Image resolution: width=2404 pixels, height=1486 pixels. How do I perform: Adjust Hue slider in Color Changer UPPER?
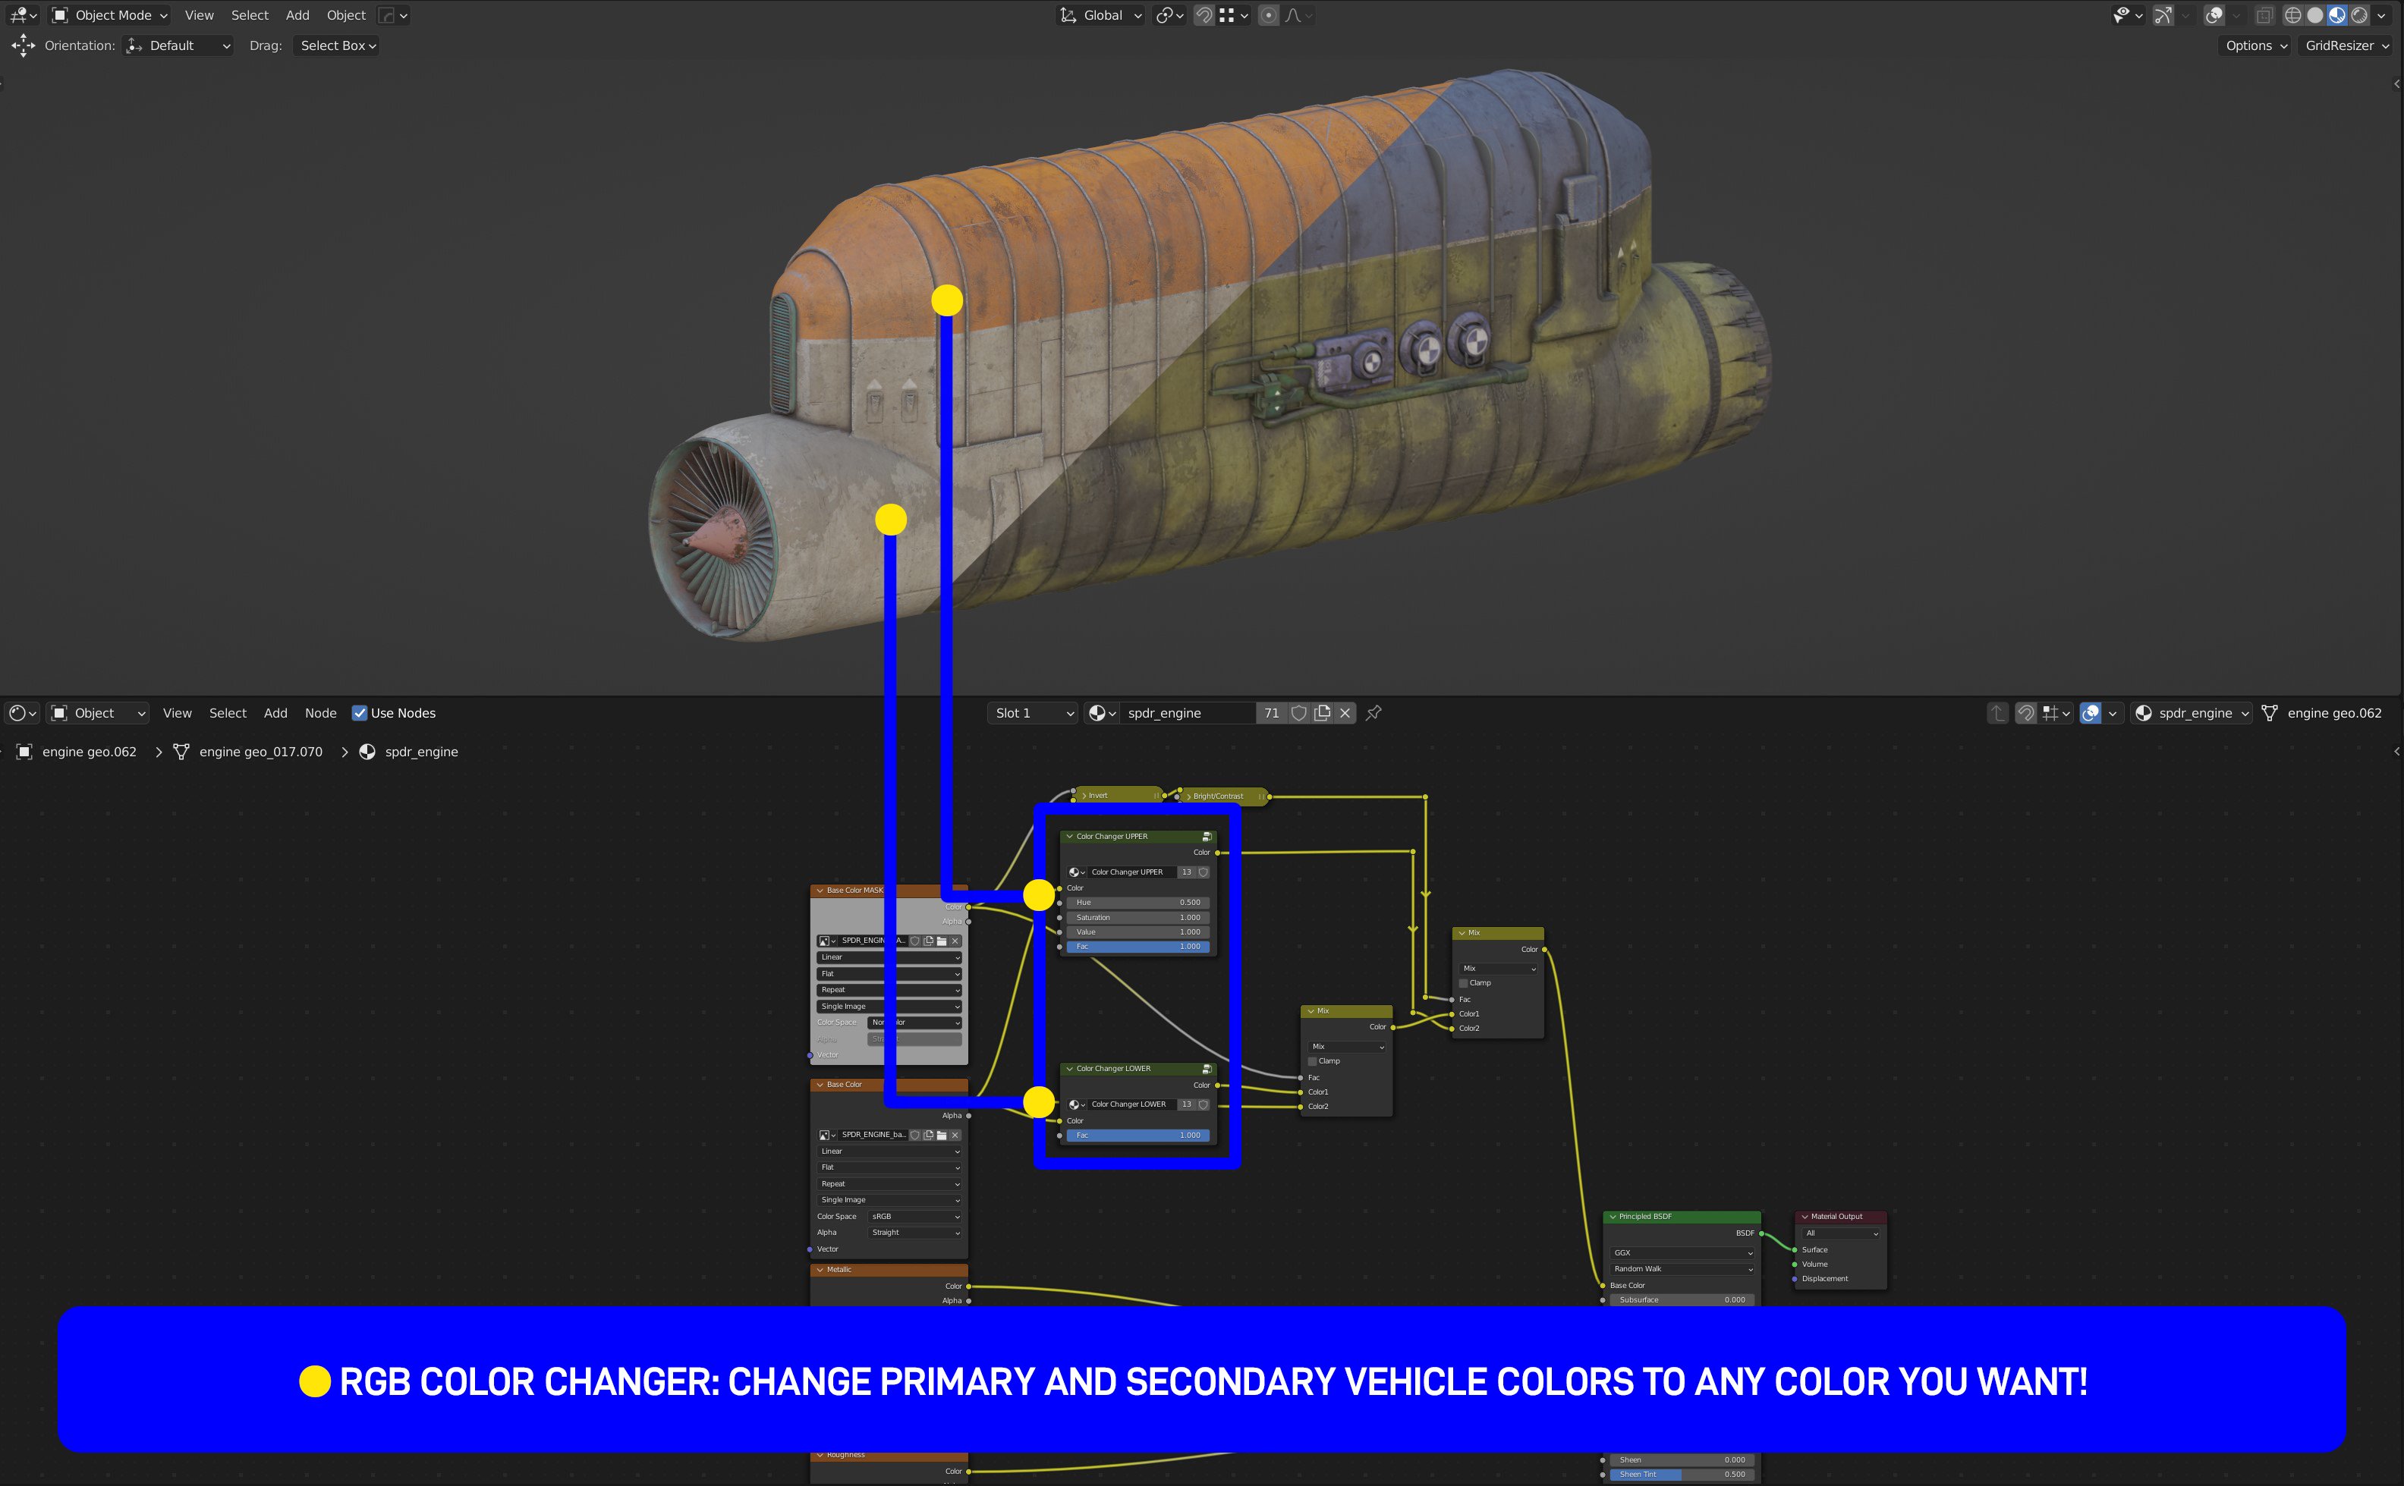(1137, 902)
